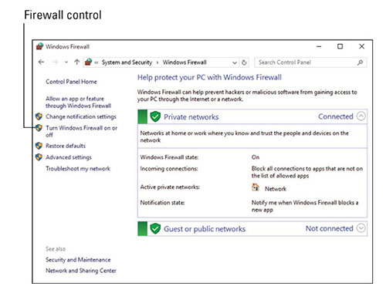Select Windows Firewall breadcrumb

tap(185, 62)
